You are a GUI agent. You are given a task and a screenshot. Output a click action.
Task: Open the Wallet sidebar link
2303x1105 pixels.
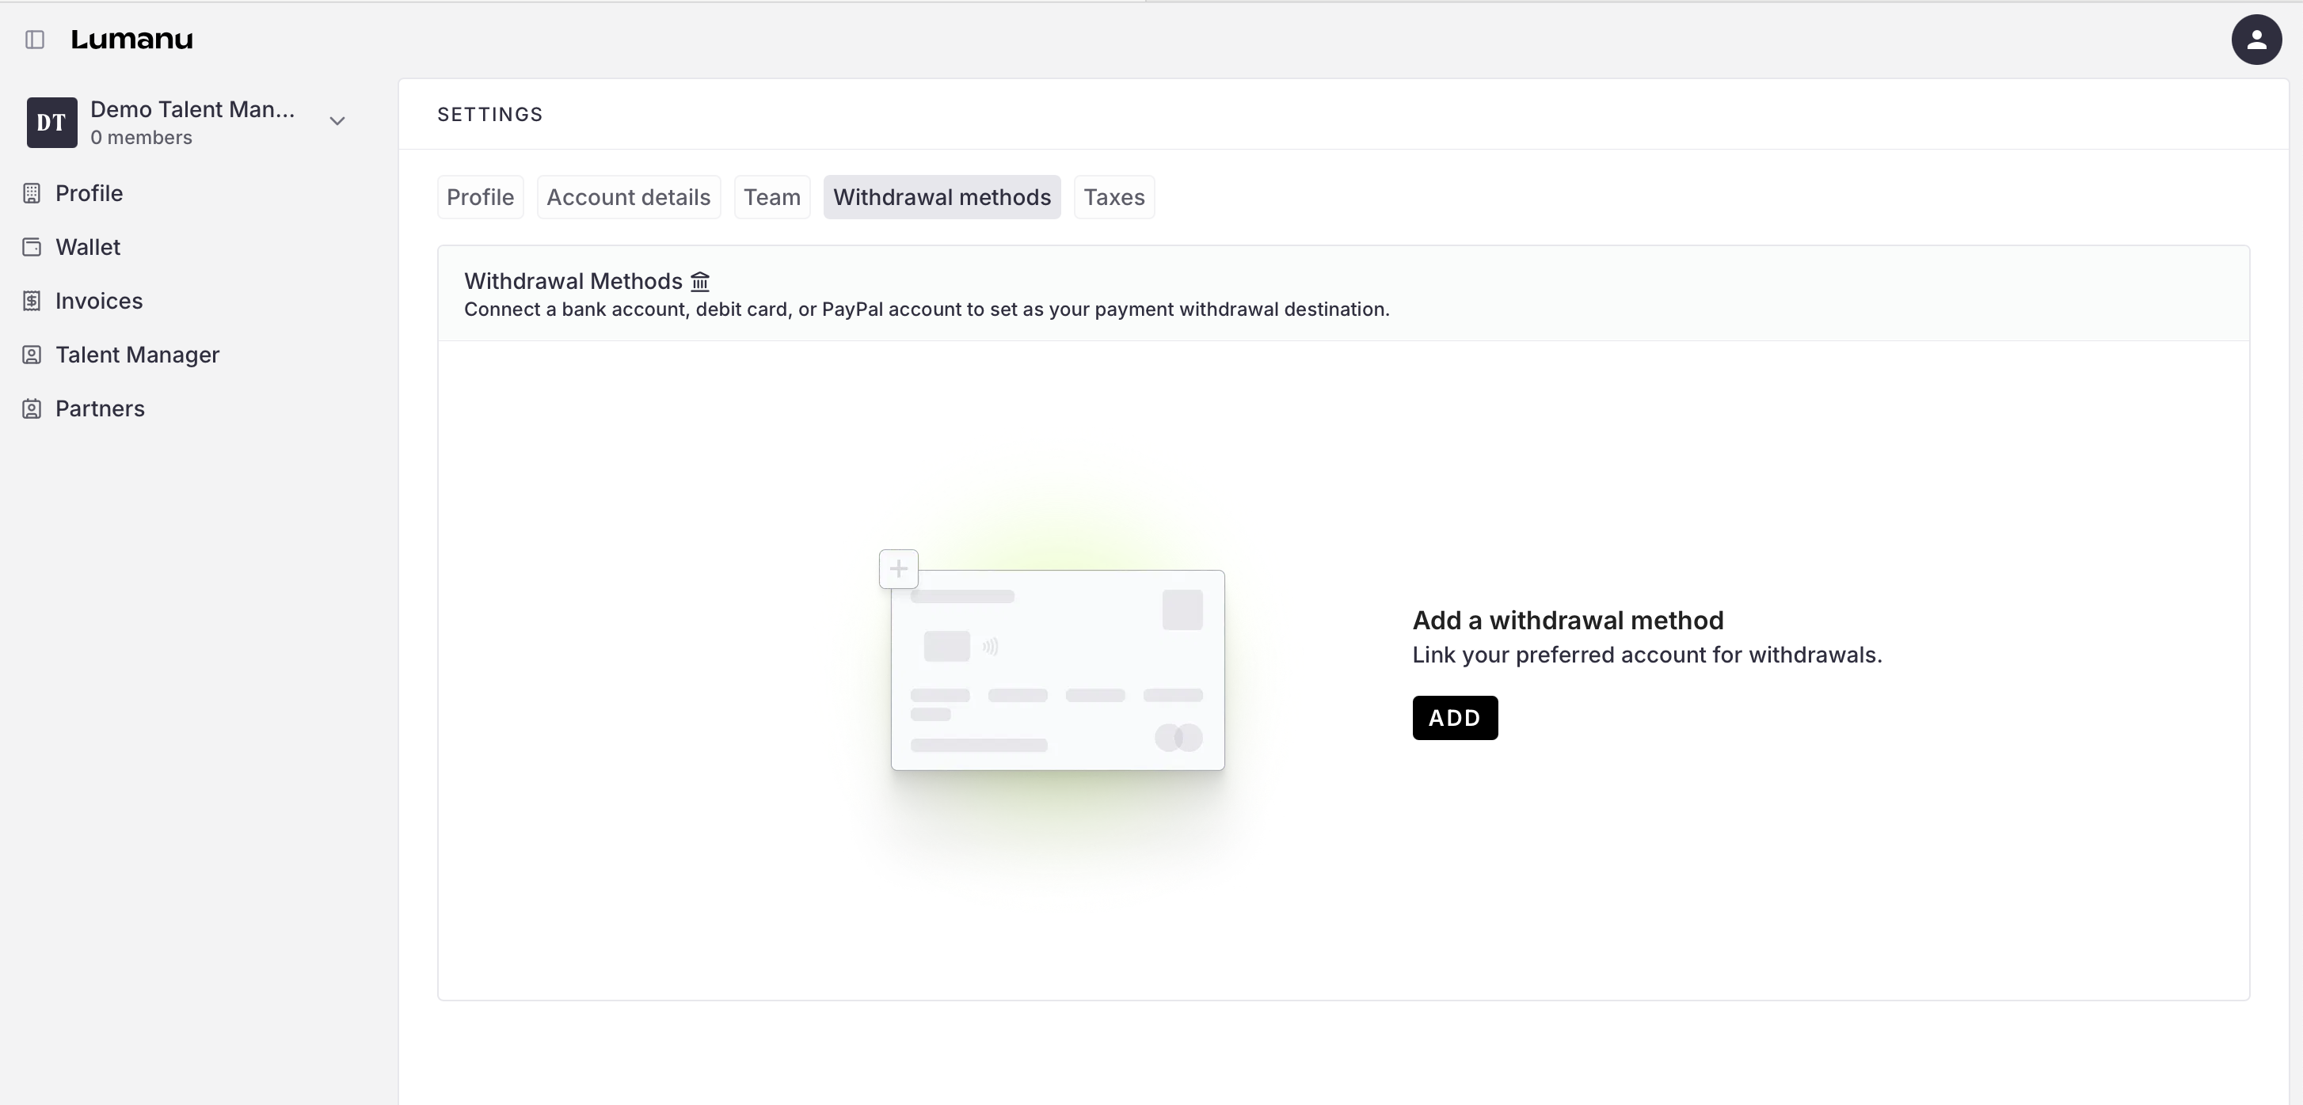coord(88,248)
